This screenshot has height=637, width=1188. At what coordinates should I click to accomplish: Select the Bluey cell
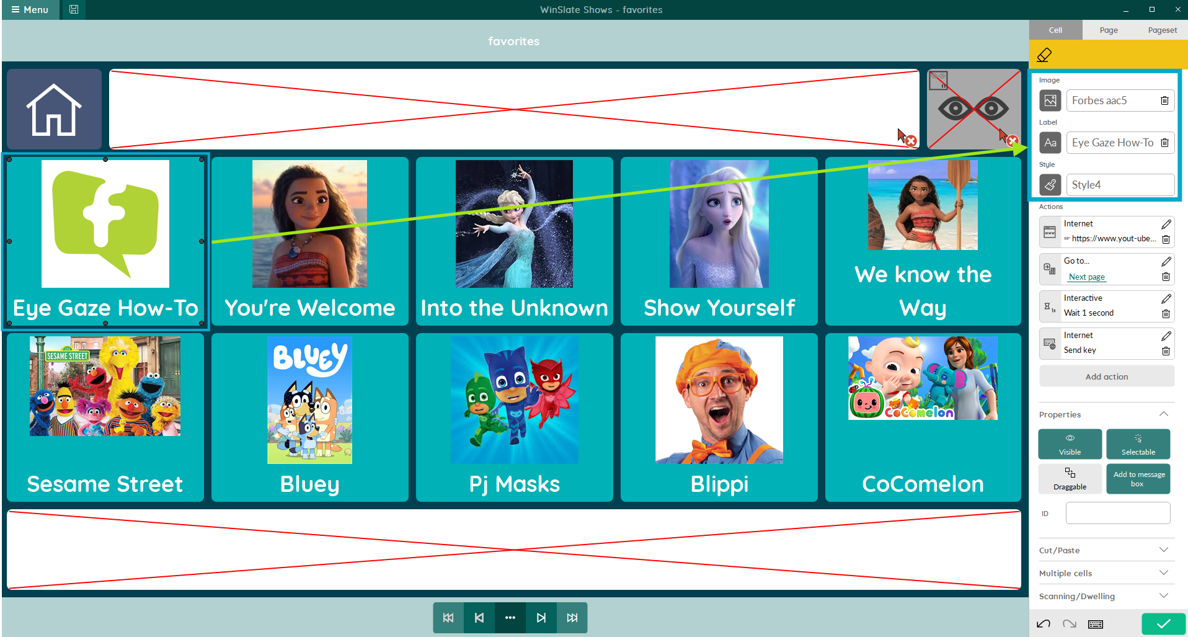(x=310, y=417)
